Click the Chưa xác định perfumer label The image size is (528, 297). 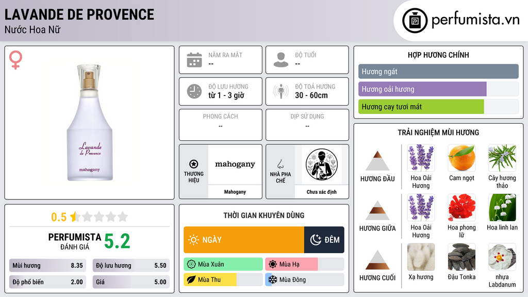click(x=322, y=192)
